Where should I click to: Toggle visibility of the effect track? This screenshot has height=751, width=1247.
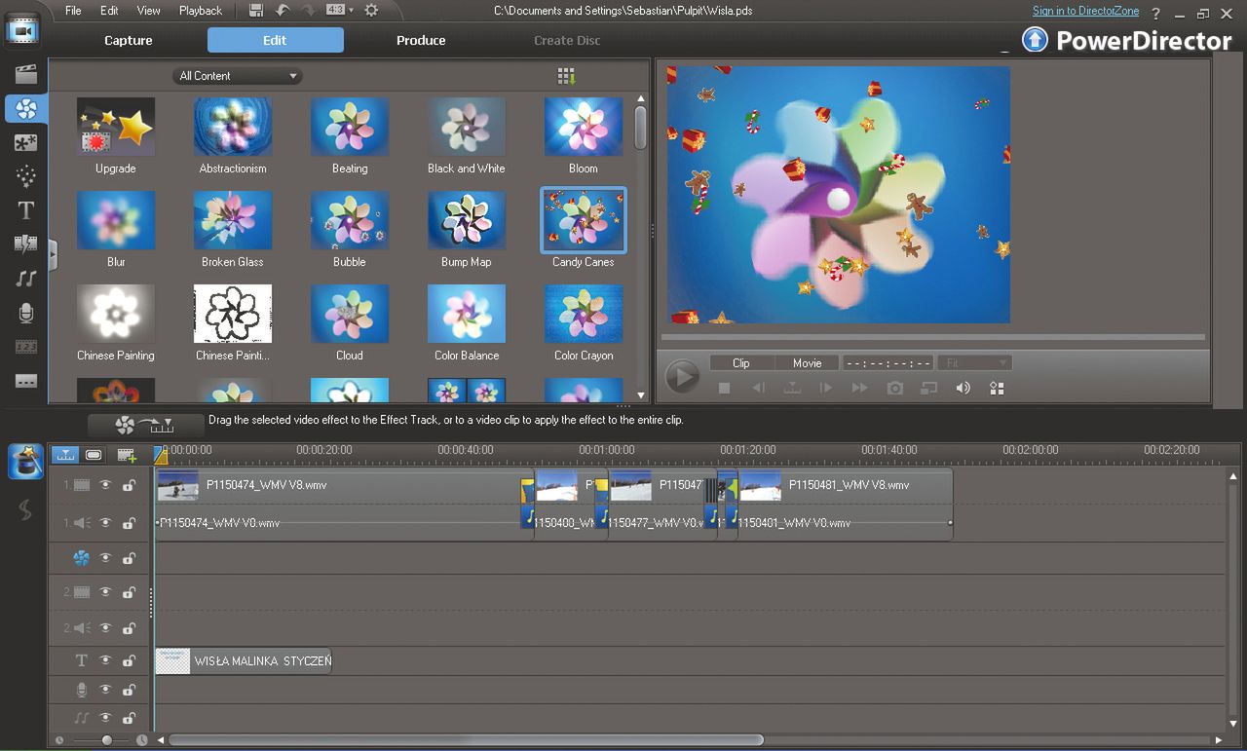pos(105,558)
